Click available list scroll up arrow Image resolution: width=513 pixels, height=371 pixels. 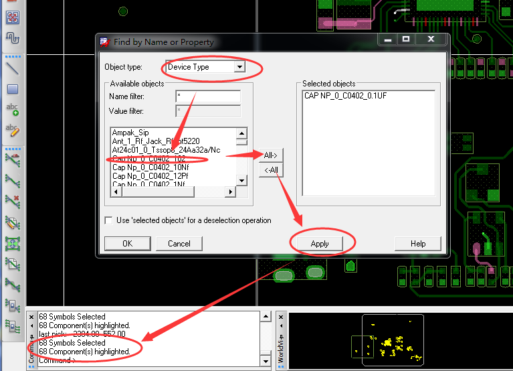[x=241, y=133]
